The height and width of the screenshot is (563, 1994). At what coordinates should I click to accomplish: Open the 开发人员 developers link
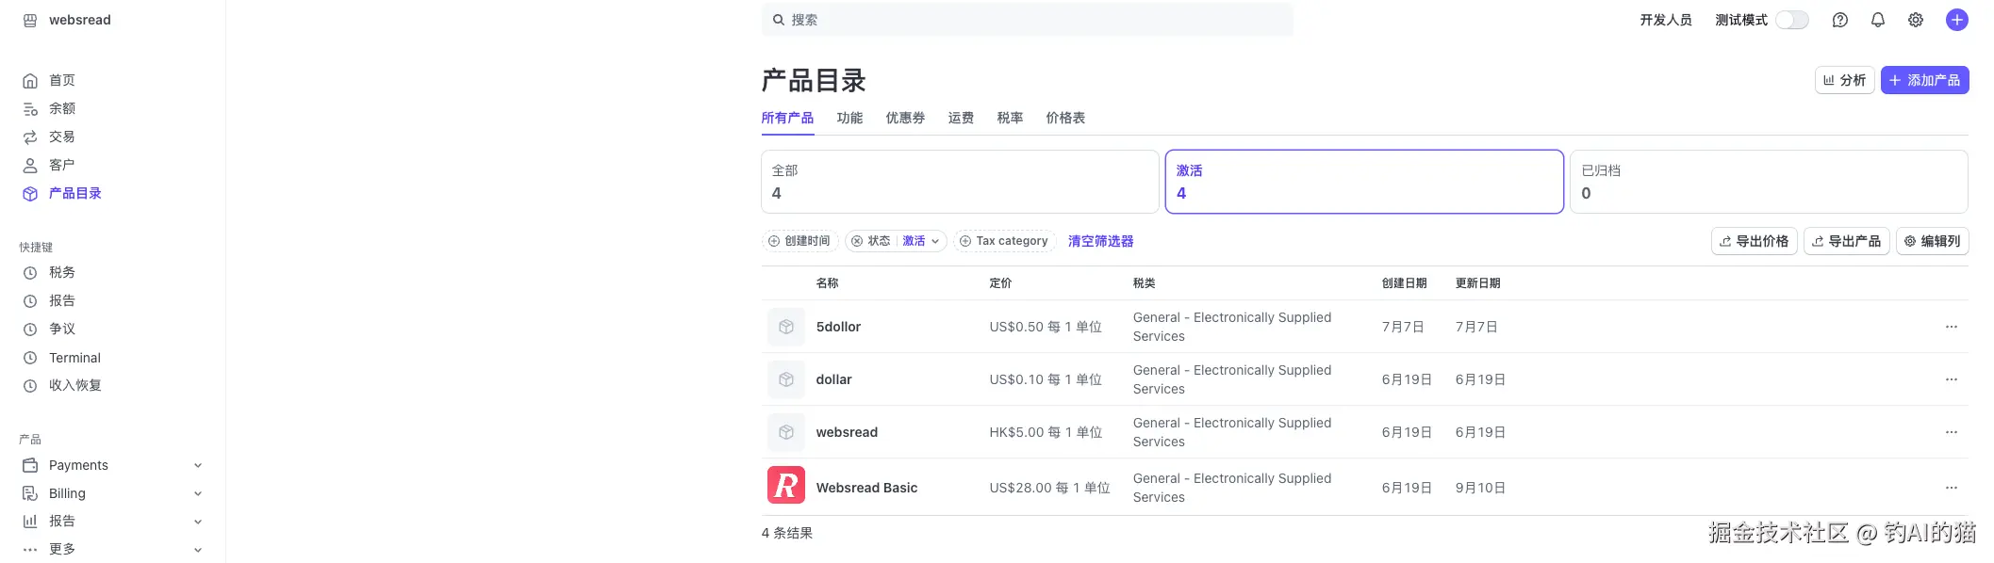1666,20
